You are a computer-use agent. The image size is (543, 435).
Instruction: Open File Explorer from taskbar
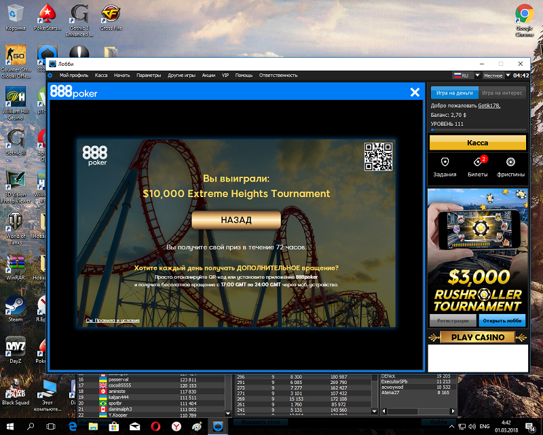[x=93, y=426]
